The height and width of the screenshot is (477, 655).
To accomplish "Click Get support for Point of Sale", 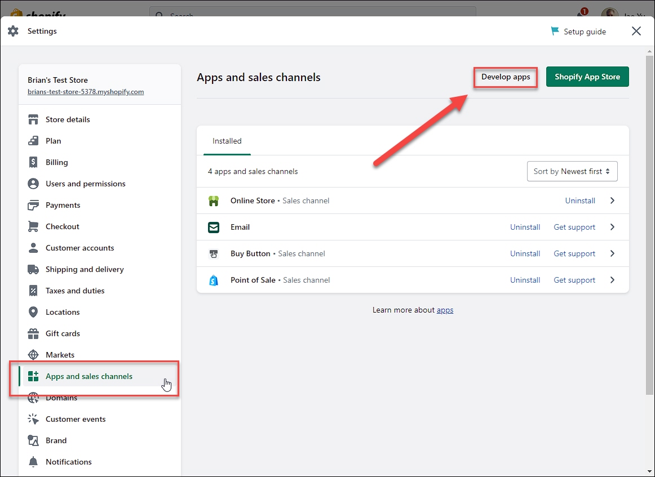I will point(574,280).
